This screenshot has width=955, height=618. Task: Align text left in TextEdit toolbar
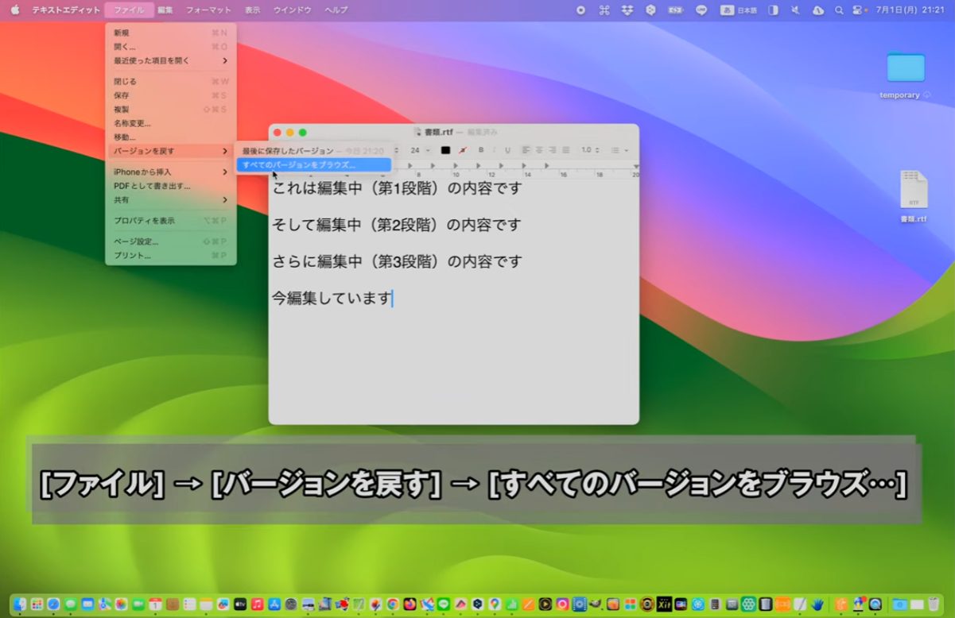526,150
